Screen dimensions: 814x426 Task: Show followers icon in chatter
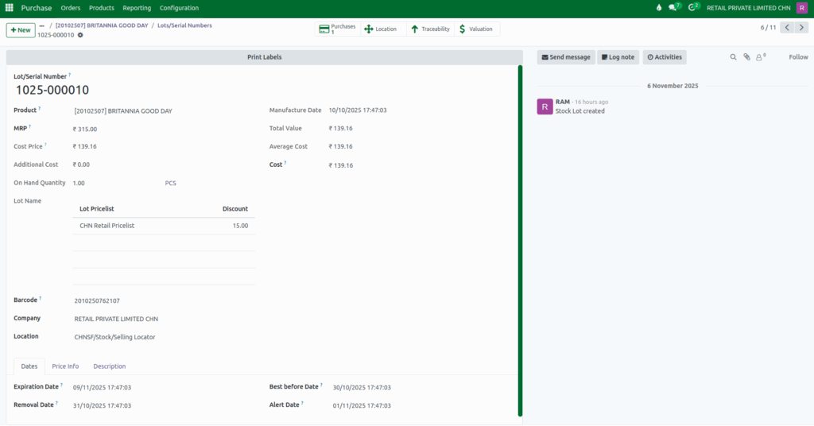[x=761, y=57]
